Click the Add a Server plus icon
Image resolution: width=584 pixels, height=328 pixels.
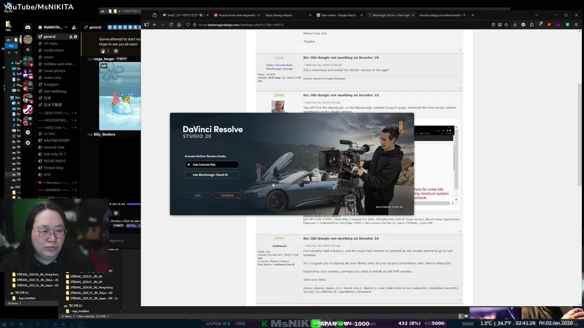(x=28, y=132)
